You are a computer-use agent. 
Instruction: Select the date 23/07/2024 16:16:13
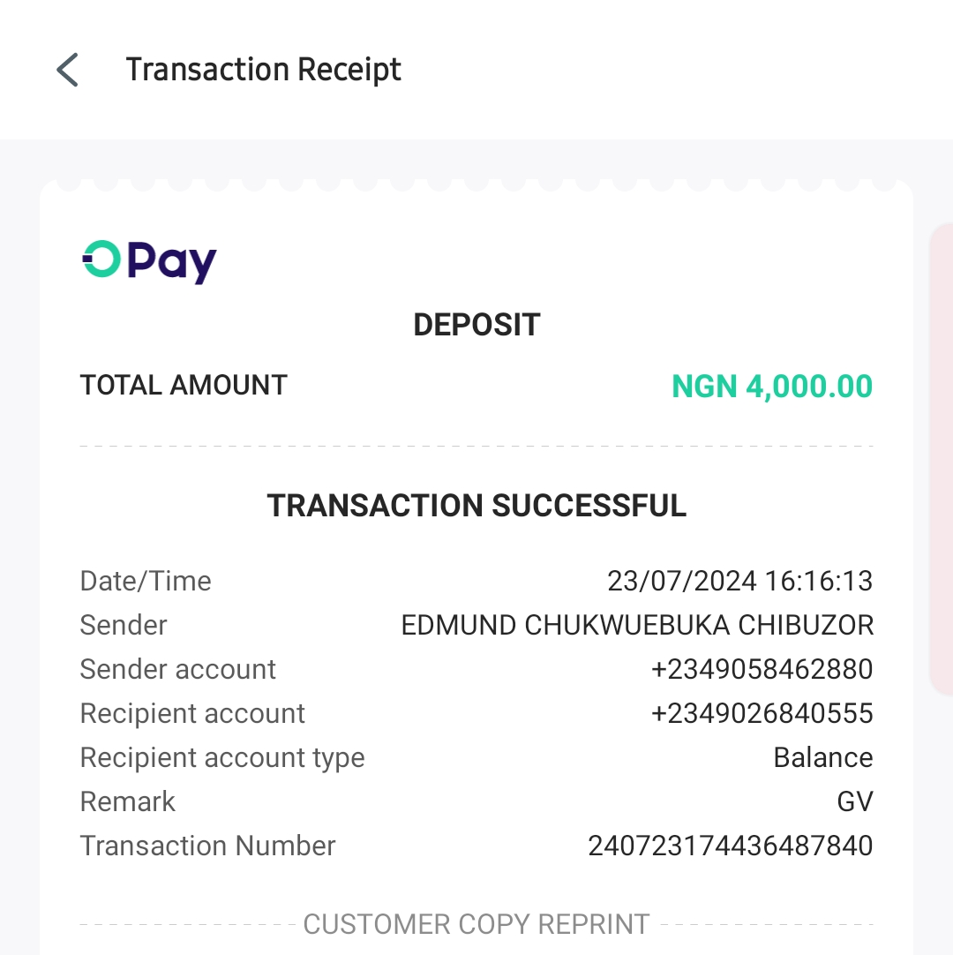point(739,581)
